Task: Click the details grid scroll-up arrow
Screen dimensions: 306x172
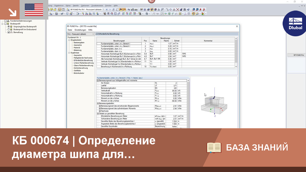Action: coord(188,81)
